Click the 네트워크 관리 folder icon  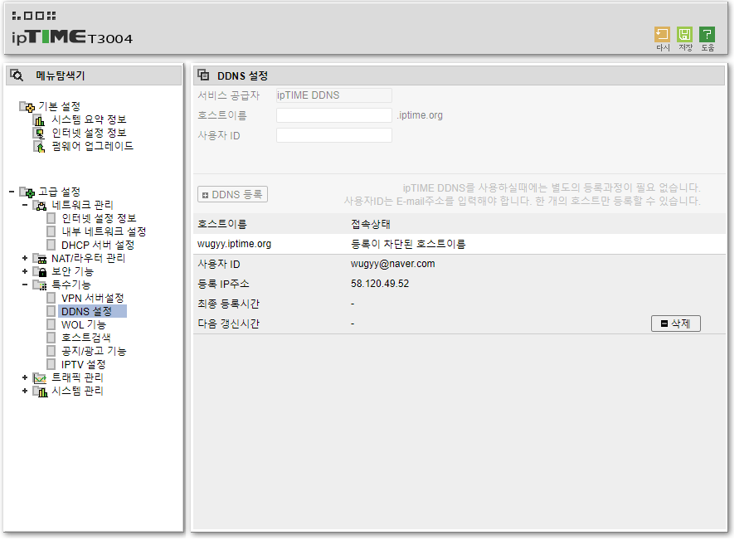point(40,206)
